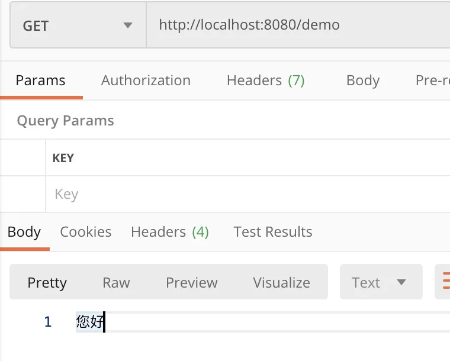Image resolution: width=450 pixels, height=361 pixels.
Task: Switch to Raw response view
Action: click(116, 282)
